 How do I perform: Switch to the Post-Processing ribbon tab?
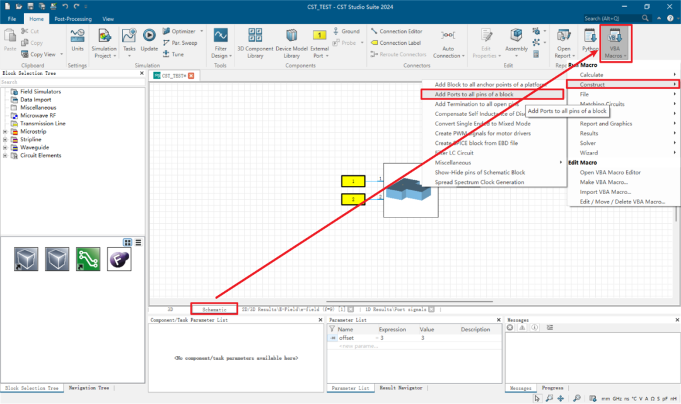point(73,19)
